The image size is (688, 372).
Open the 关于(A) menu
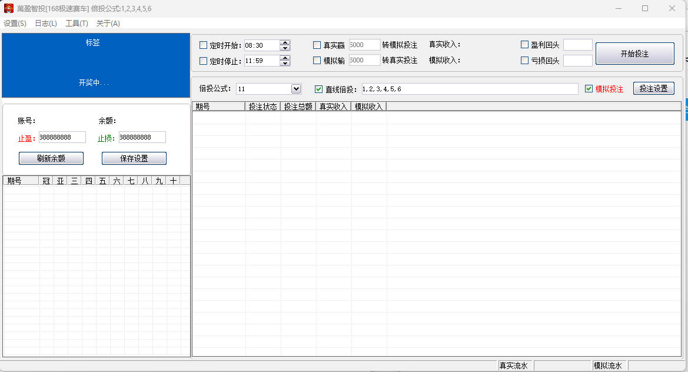pyautogui.click(x=108, y=24)
